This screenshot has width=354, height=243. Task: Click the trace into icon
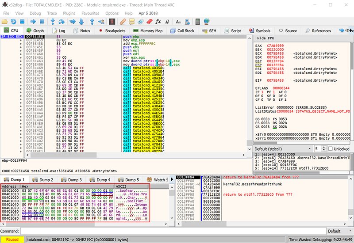tap(73, 22)
